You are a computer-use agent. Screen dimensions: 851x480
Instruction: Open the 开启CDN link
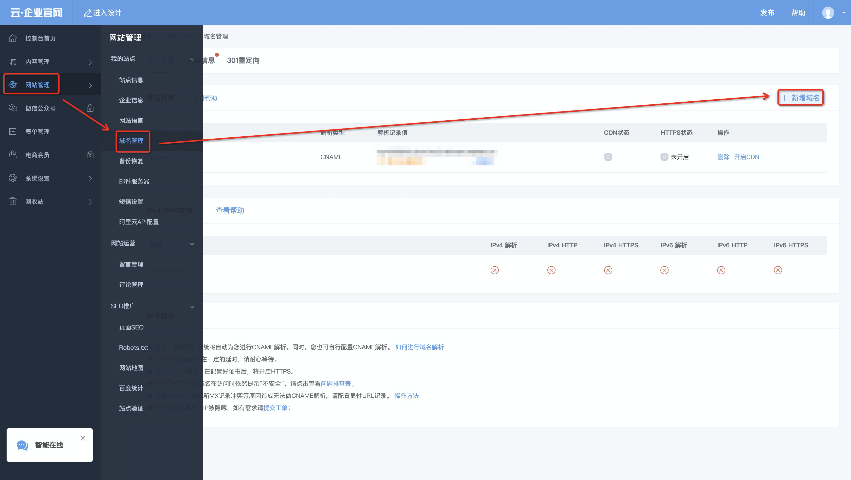pyautogui.click(x=746, y=157)
